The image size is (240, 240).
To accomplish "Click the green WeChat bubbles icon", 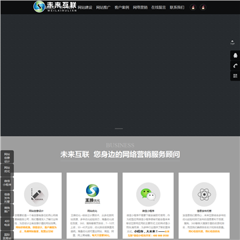I will [x=148, y=195].
